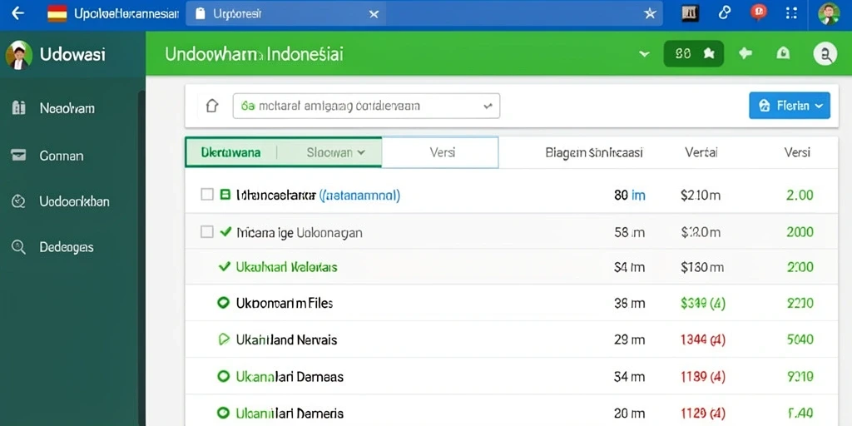Click the Neaolvam building icon
Viewport: 852px width, 426px height.
18,107
